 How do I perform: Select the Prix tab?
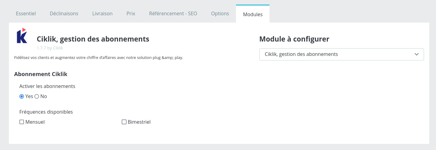point(131,13)
